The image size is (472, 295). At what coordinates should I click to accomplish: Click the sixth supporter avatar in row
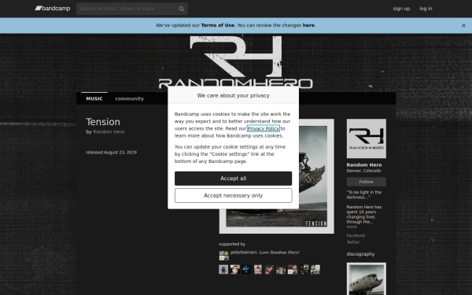click(281, 269)
